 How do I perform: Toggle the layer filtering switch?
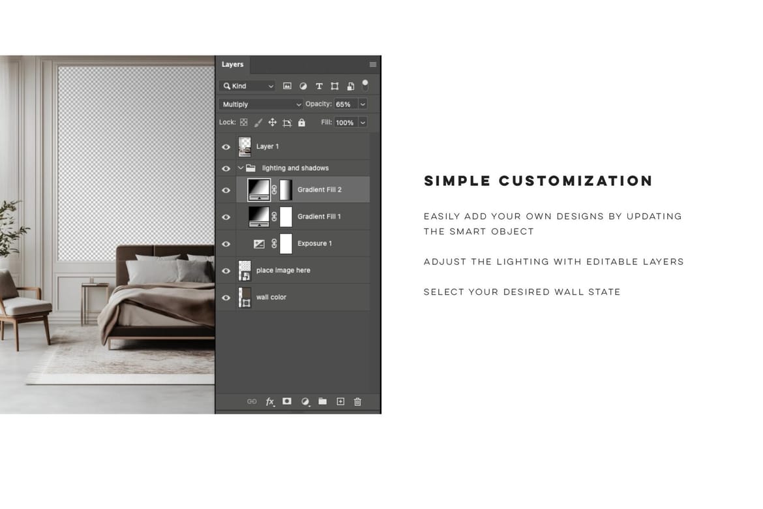[365, 85]
